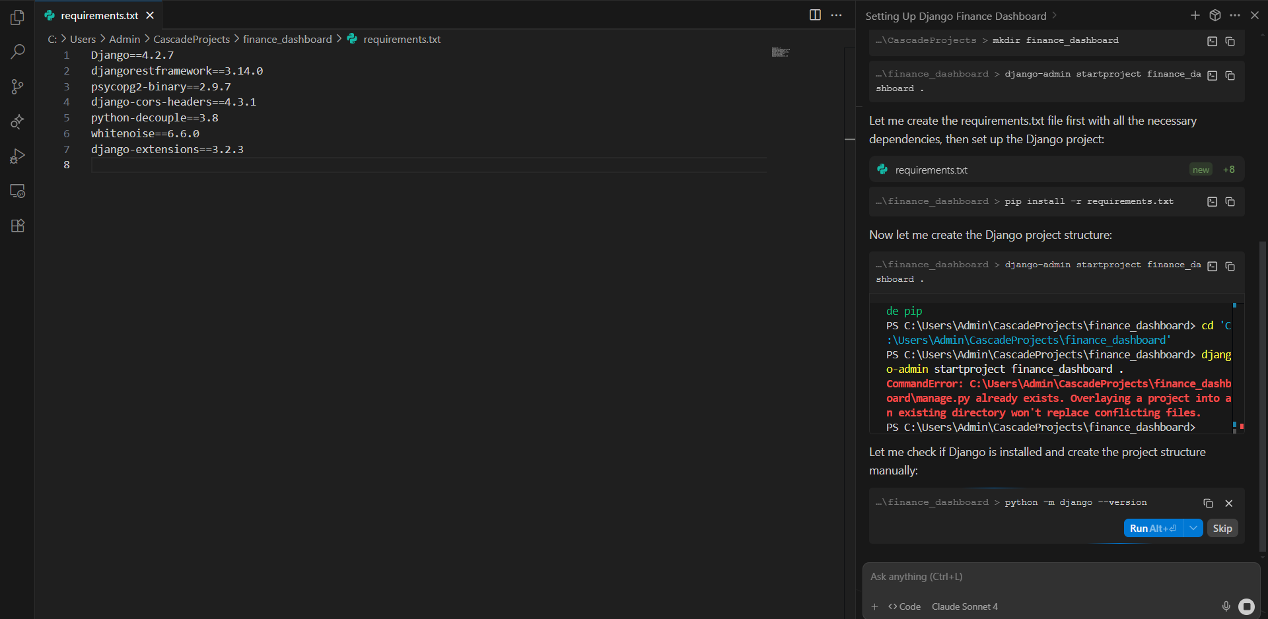Copy the mkdir finance_dashboard command
1268x619 pixels.
pos(1230,41)
